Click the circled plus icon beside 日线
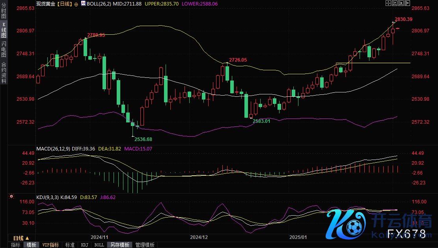The image size is (438, 248). click(x=76, y=4)
